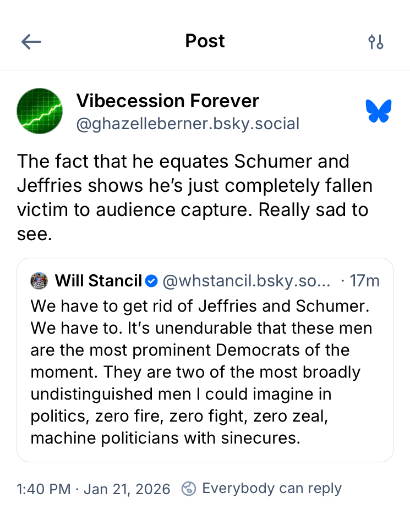Click the globe icon beside reply settings
410x509 pixels.
click(189, 489)
